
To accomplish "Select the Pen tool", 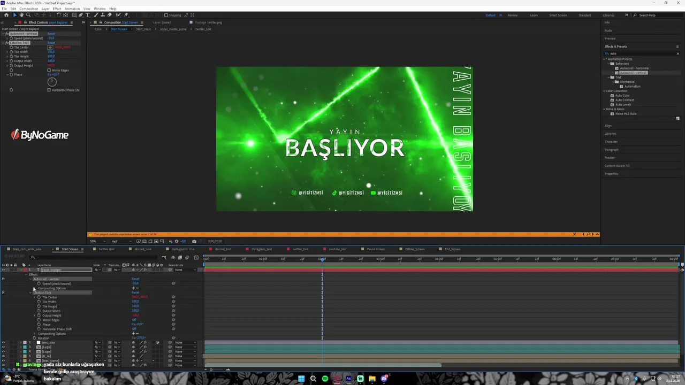I will coord(81,15).
